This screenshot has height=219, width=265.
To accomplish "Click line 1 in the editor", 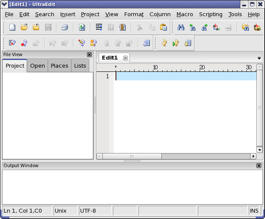I will 186,76.
